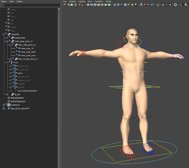189x168 pixels.
Task: Expand the rig_grp node
Action: (x=7, y=94)
